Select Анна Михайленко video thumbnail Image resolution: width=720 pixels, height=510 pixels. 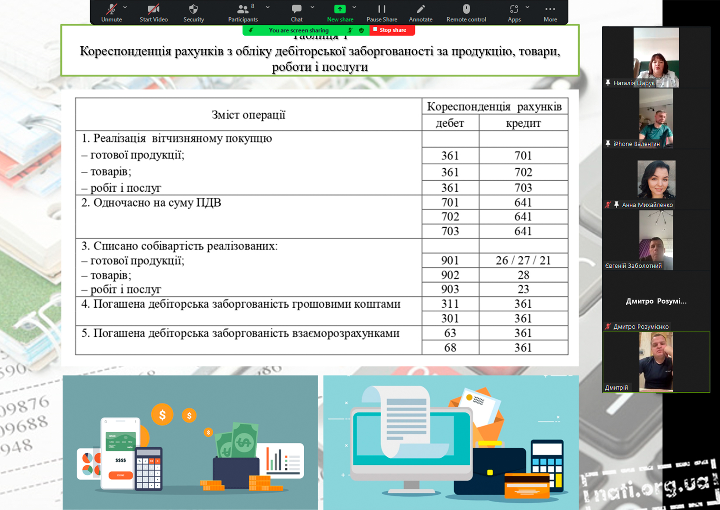[x=656, y=179]
